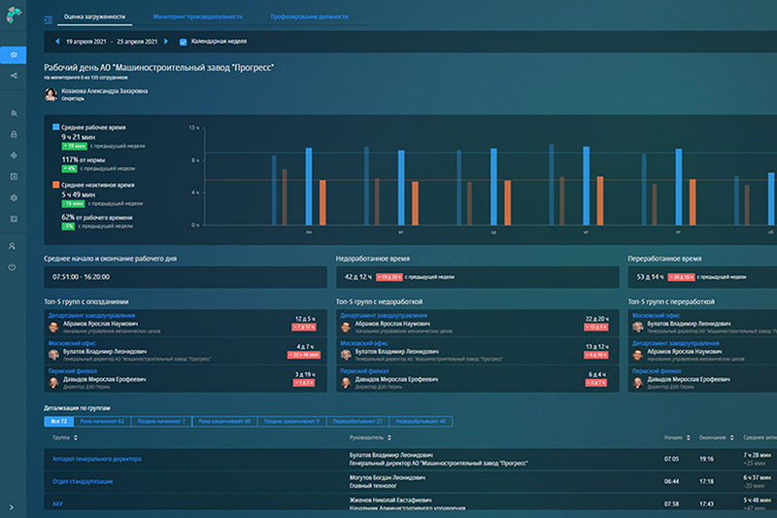Toggle the menu list icon before the tabs
This screenshot has height=518, width=777.
(48, 19)
